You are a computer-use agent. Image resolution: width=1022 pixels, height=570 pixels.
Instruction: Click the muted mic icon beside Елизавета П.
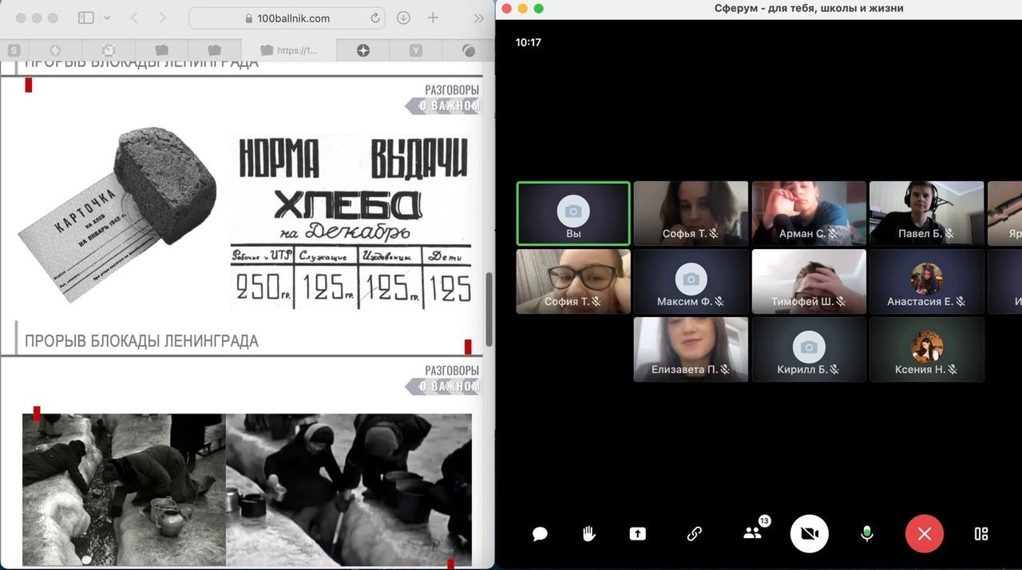coord(724,370)
